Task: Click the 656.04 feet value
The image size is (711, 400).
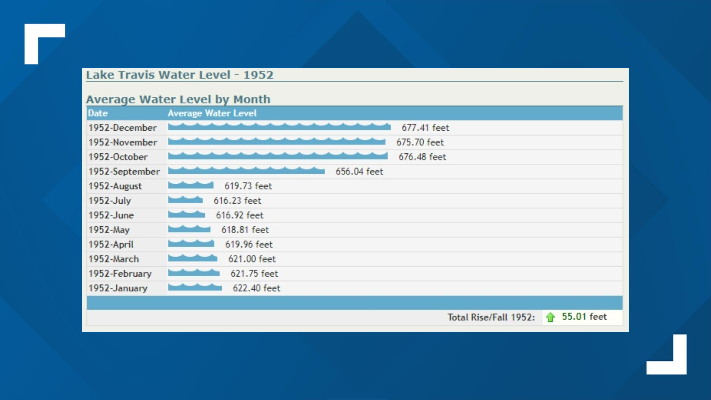Action: click(x=359, y=171)
